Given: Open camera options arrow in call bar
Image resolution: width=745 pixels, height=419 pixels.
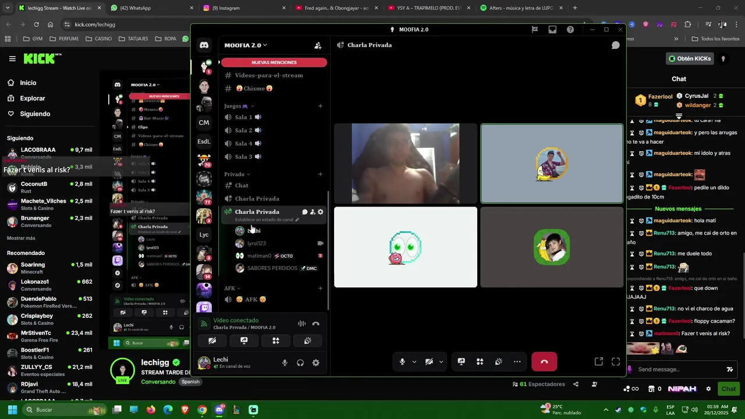Looking at the screenshot, I should [x=441, y=361].
